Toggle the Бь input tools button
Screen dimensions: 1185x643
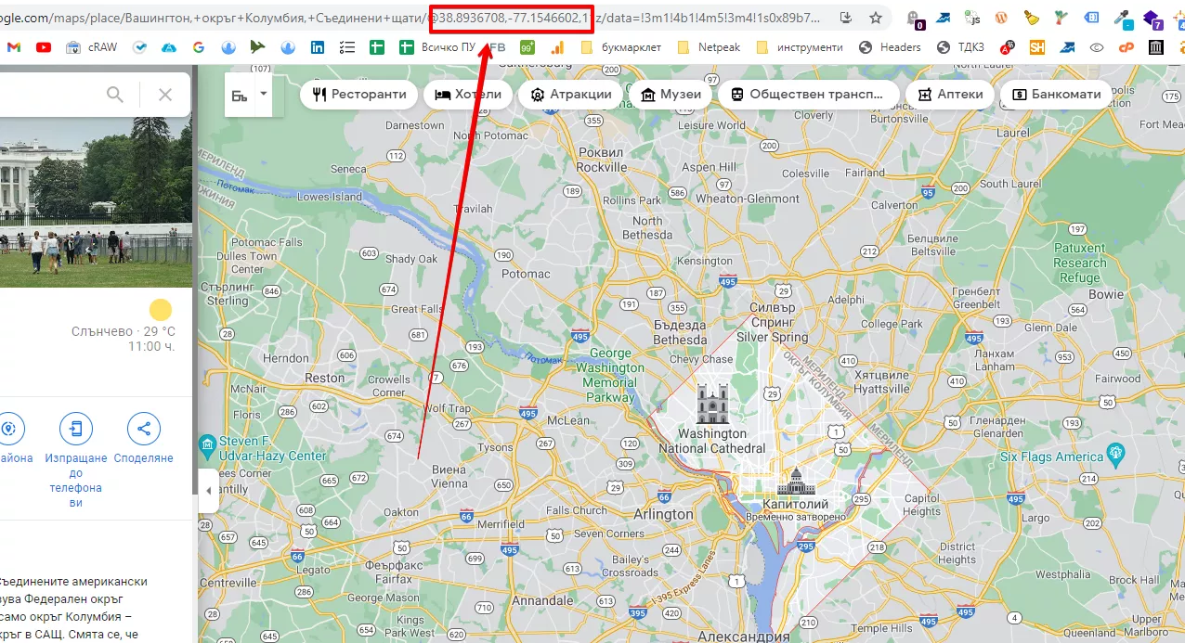240,95
